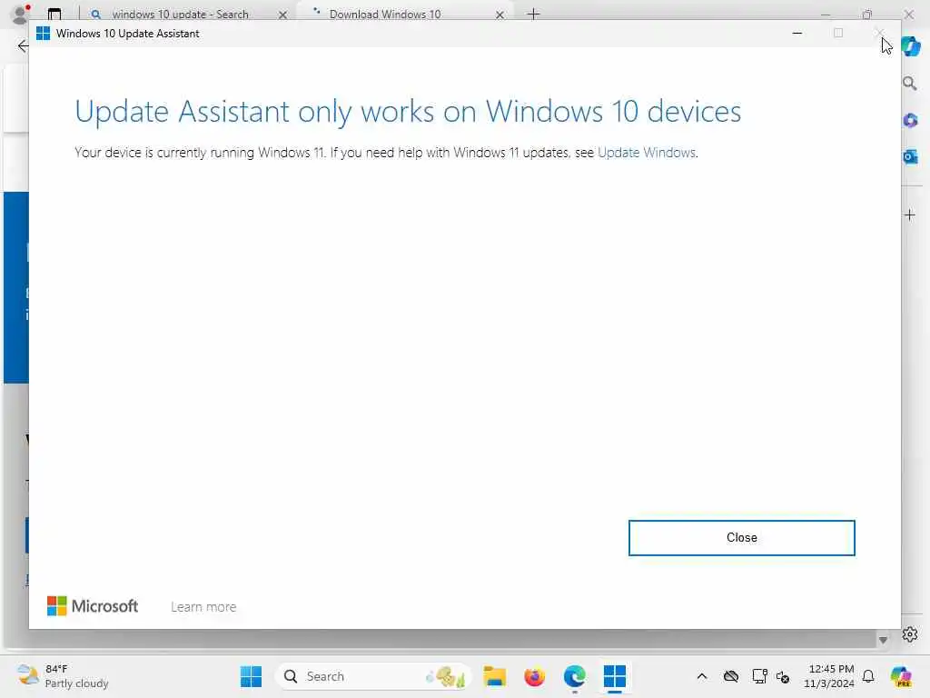
Task: Click the Close button in Update Assistant
Action: (741, 538)
